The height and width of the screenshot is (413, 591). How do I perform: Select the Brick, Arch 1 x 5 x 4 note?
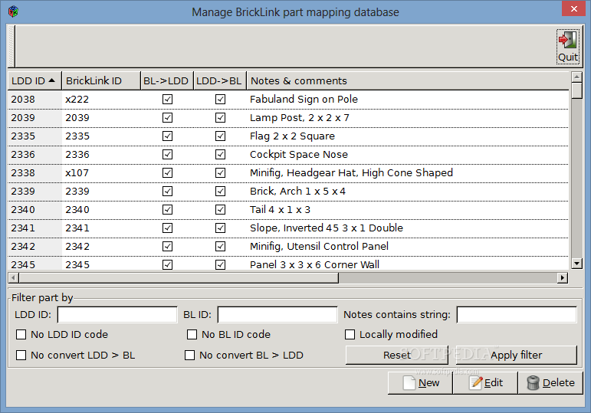coord(297,191)
